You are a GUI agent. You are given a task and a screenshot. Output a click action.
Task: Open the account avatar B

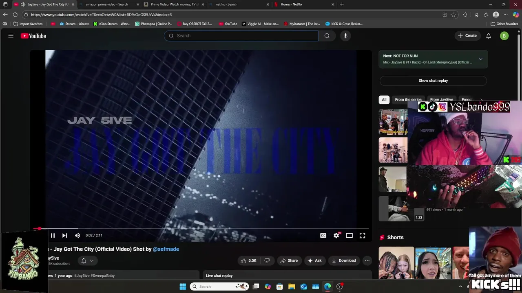504,36
